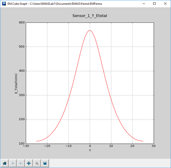
Task: Maximize the EM.Cube Graph window
Action: [x=154, y=4]
